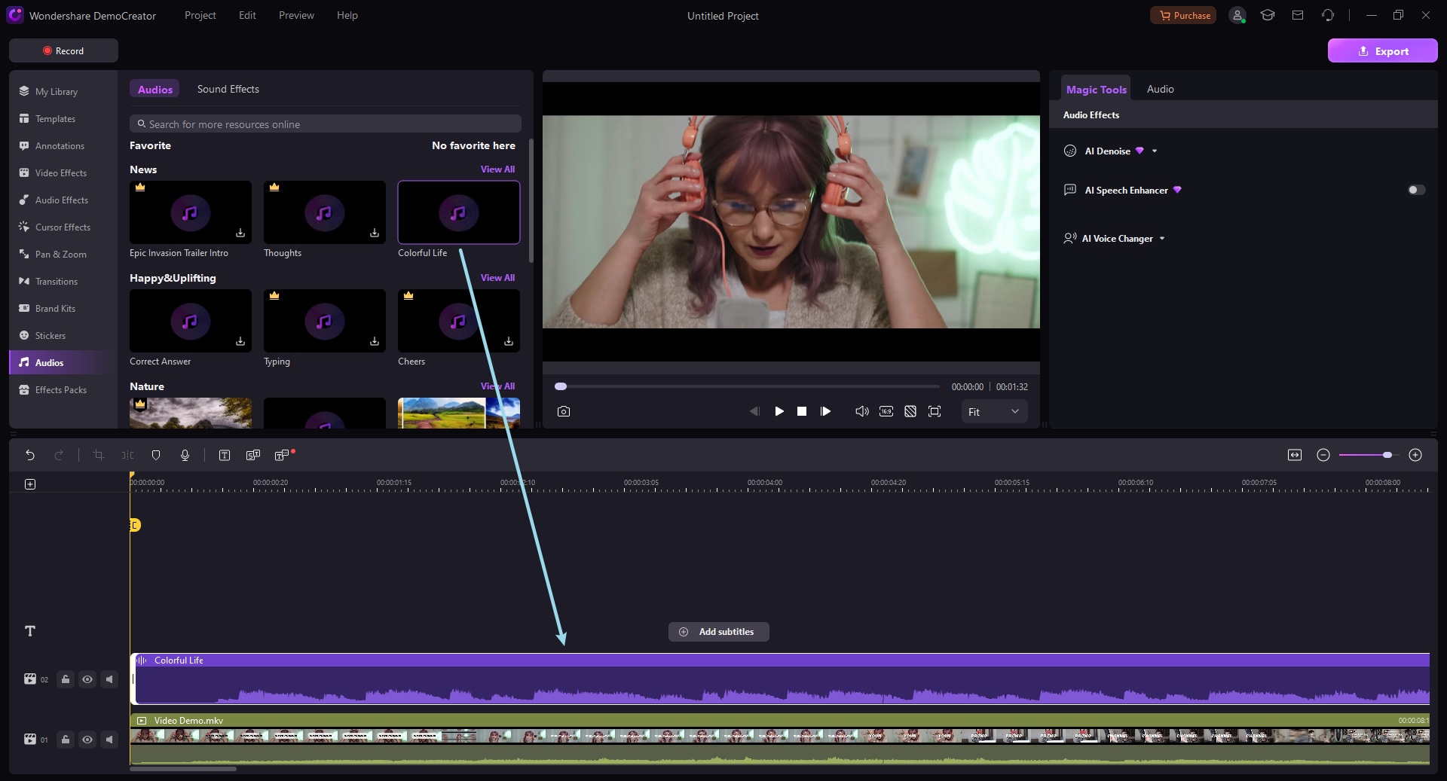Select the Magic Tools tab

[x=1096, y=89]
